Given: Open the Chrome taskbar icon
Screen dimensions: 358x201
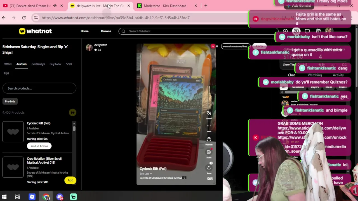Looking at the screenshot, I should [x=46, y=197].
